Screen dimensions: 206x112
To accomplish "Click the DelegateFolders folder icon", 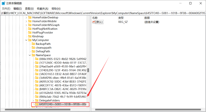I will point(37,100).
